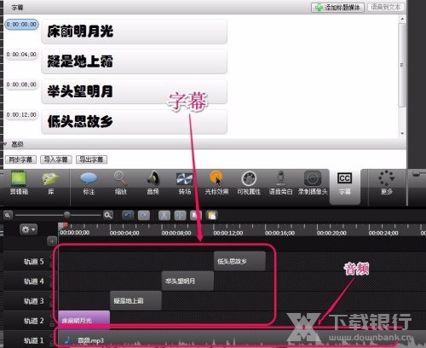Click the add track plus button
The image size is (426, 348).
click(52, 241)
